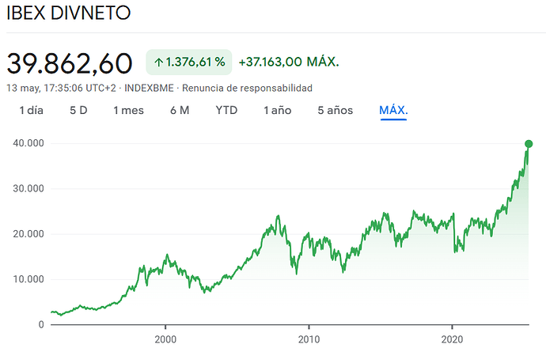Image resolution: width=546 pixels, height=348 pixels.
Task: Switch to the 5 años tab
Action: 335,110
